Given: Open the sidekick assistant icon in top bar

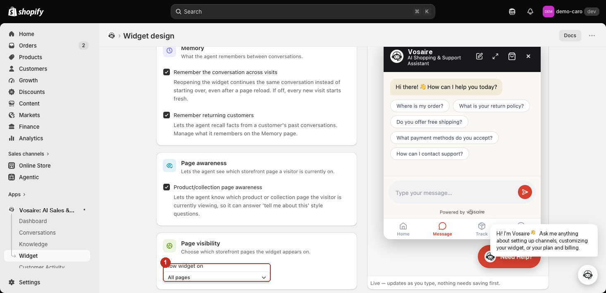Looking at the screenshot, I should 512,12.
